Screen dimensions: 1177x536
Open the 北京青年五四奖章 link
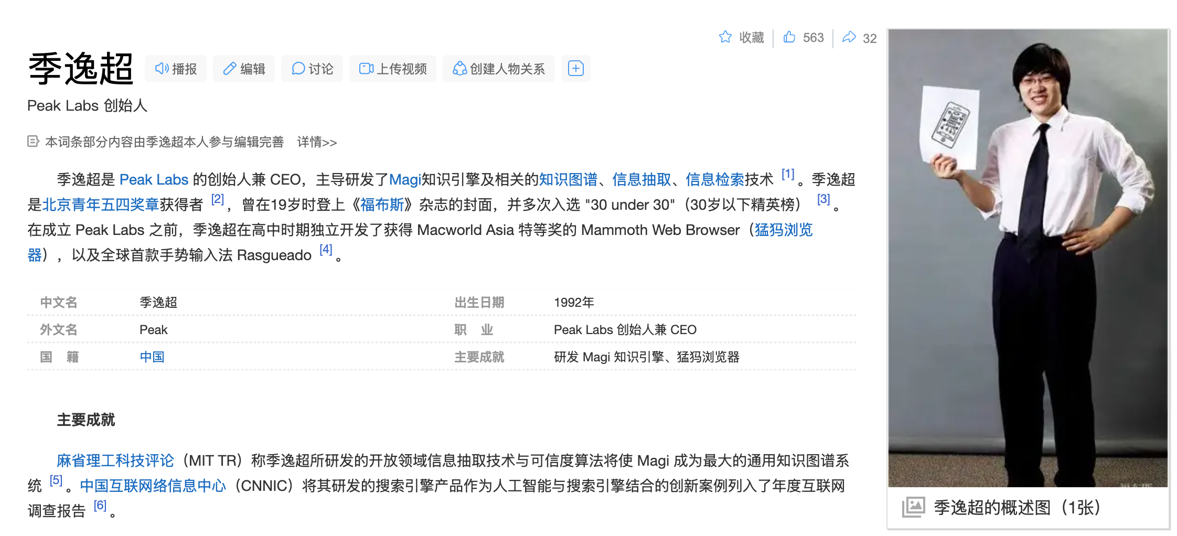point(100,205)
